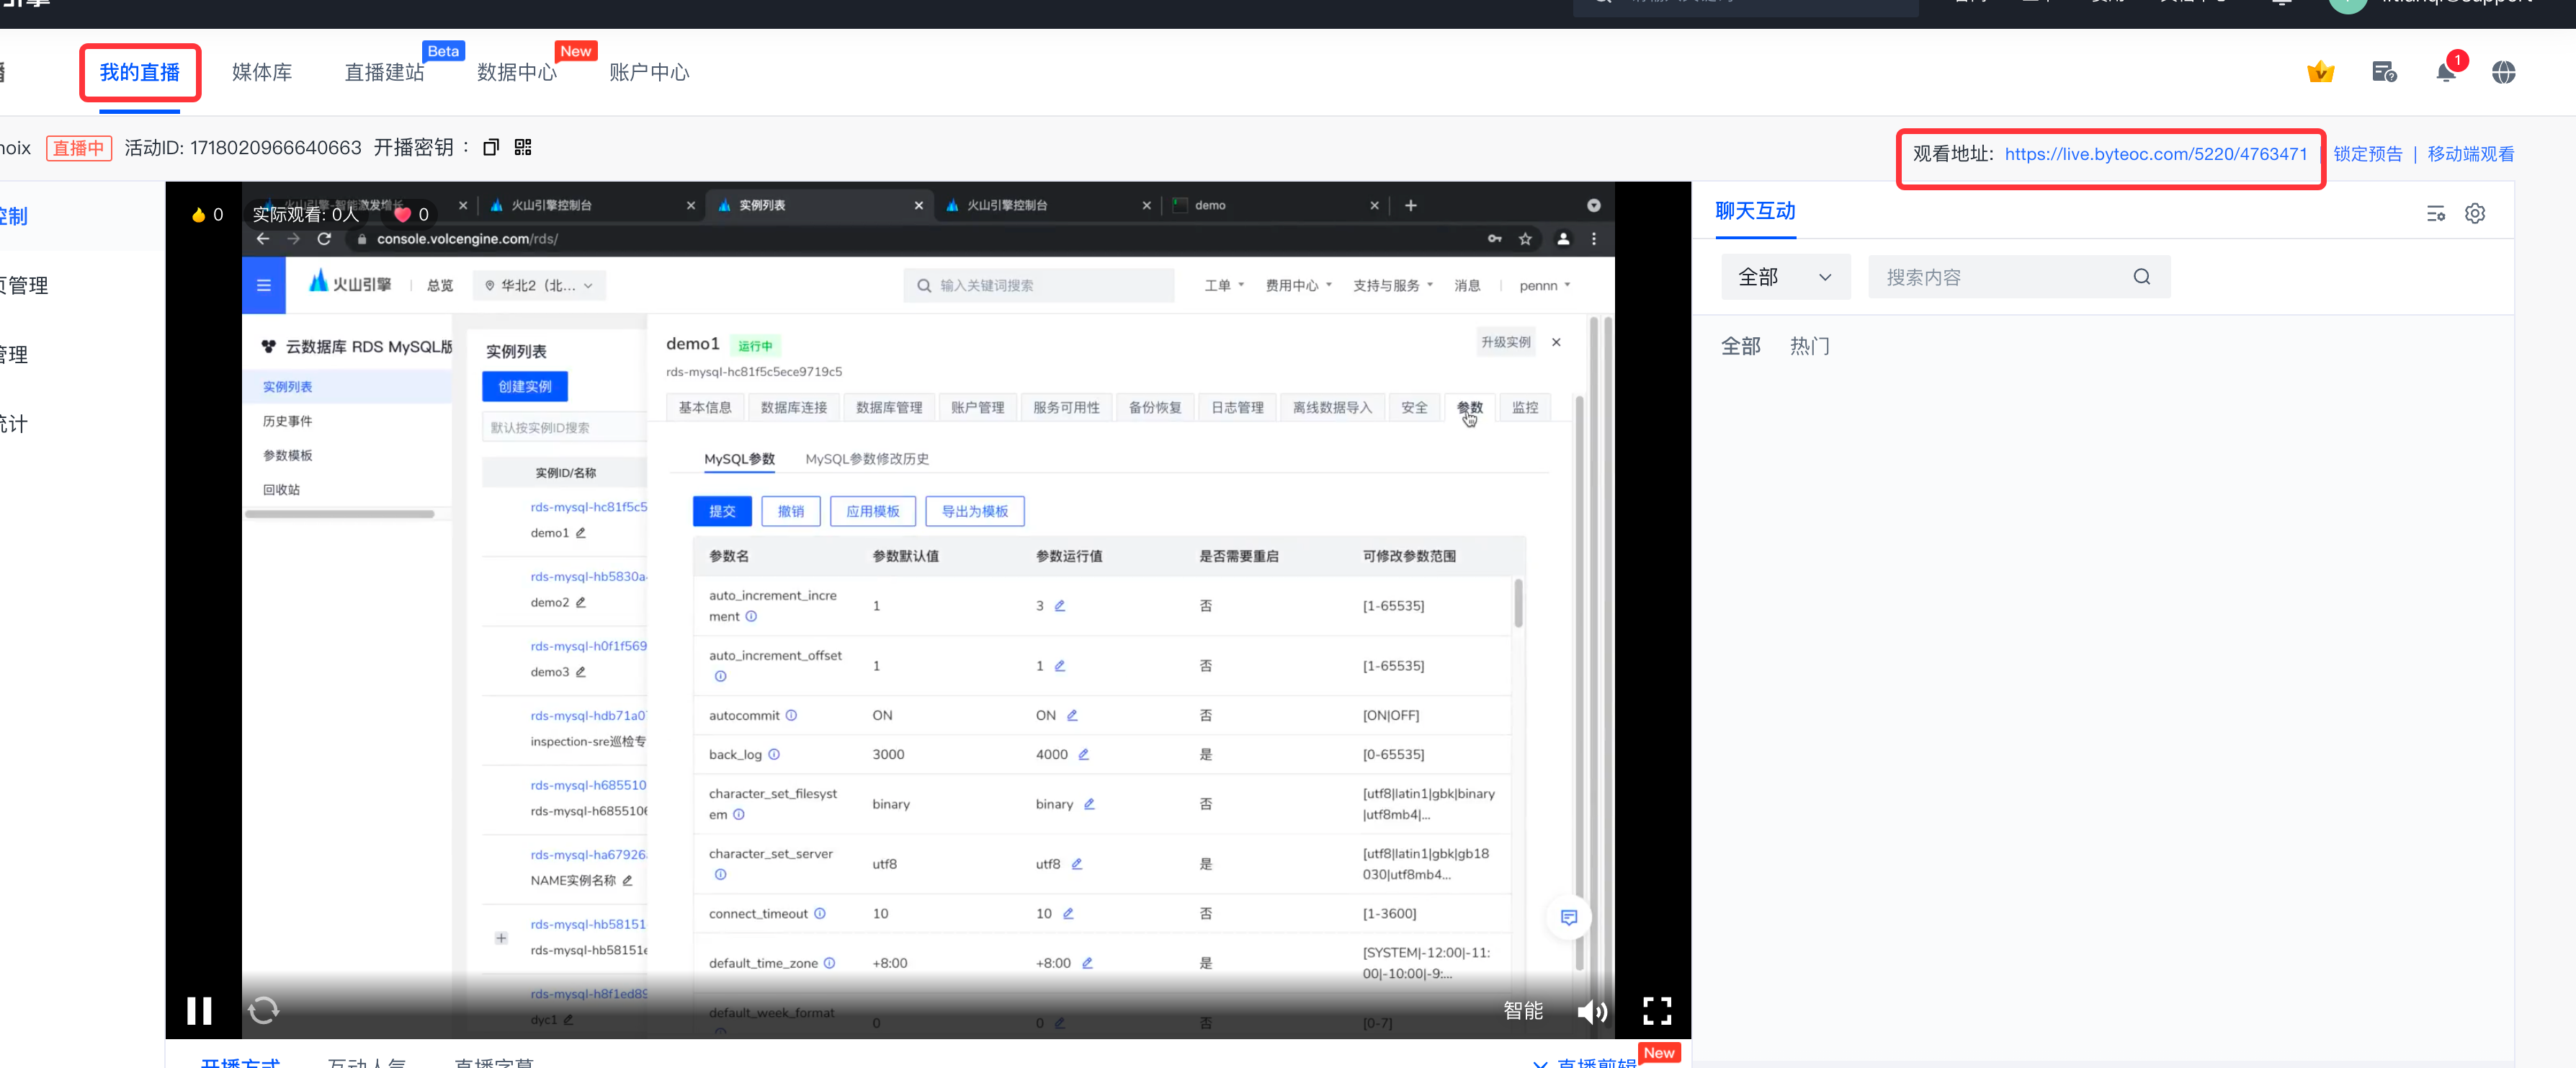The width and height of the screenshot is (2576, 1068).
Task: Open the stream key QR code icon
Action: (x=523, y=148)
